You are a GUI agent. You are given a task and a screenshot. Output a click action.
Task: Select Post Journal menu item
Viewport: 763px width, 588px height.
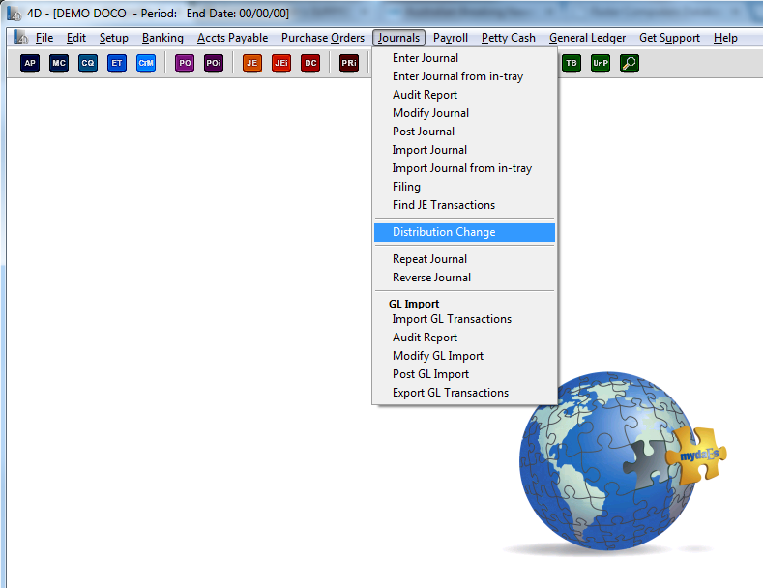coord(465,132)
